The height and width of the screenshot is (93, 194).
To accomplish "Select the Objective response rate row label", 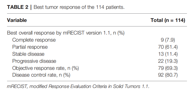I will click(x=45, y=68).
